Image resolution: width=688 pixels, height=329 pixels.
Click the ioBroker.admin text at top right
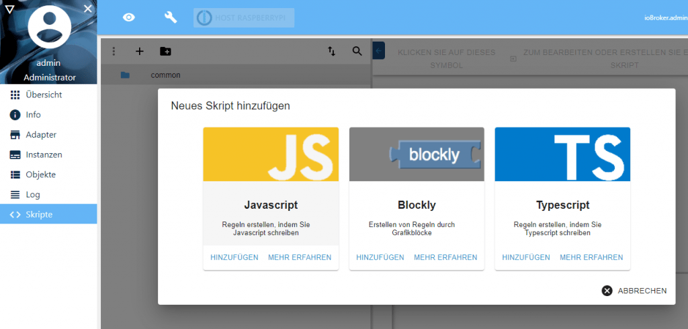click(666, 18)
